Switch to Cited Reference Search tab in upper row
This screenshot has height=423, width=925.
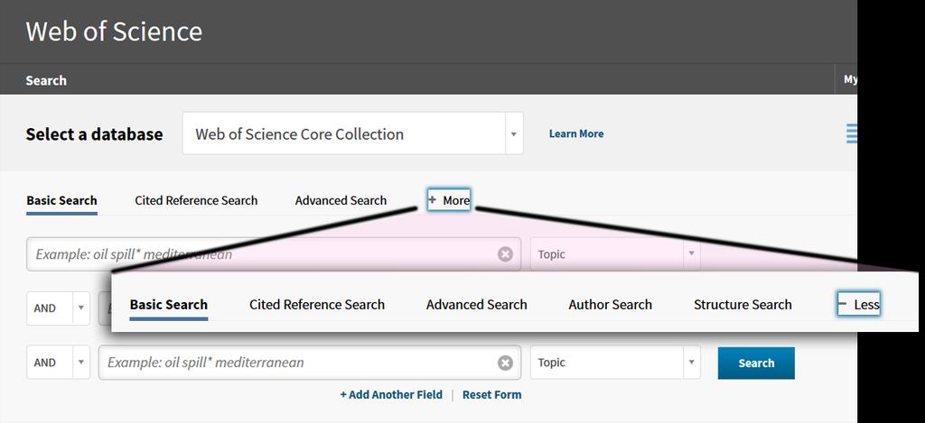(x=196, y=200)
